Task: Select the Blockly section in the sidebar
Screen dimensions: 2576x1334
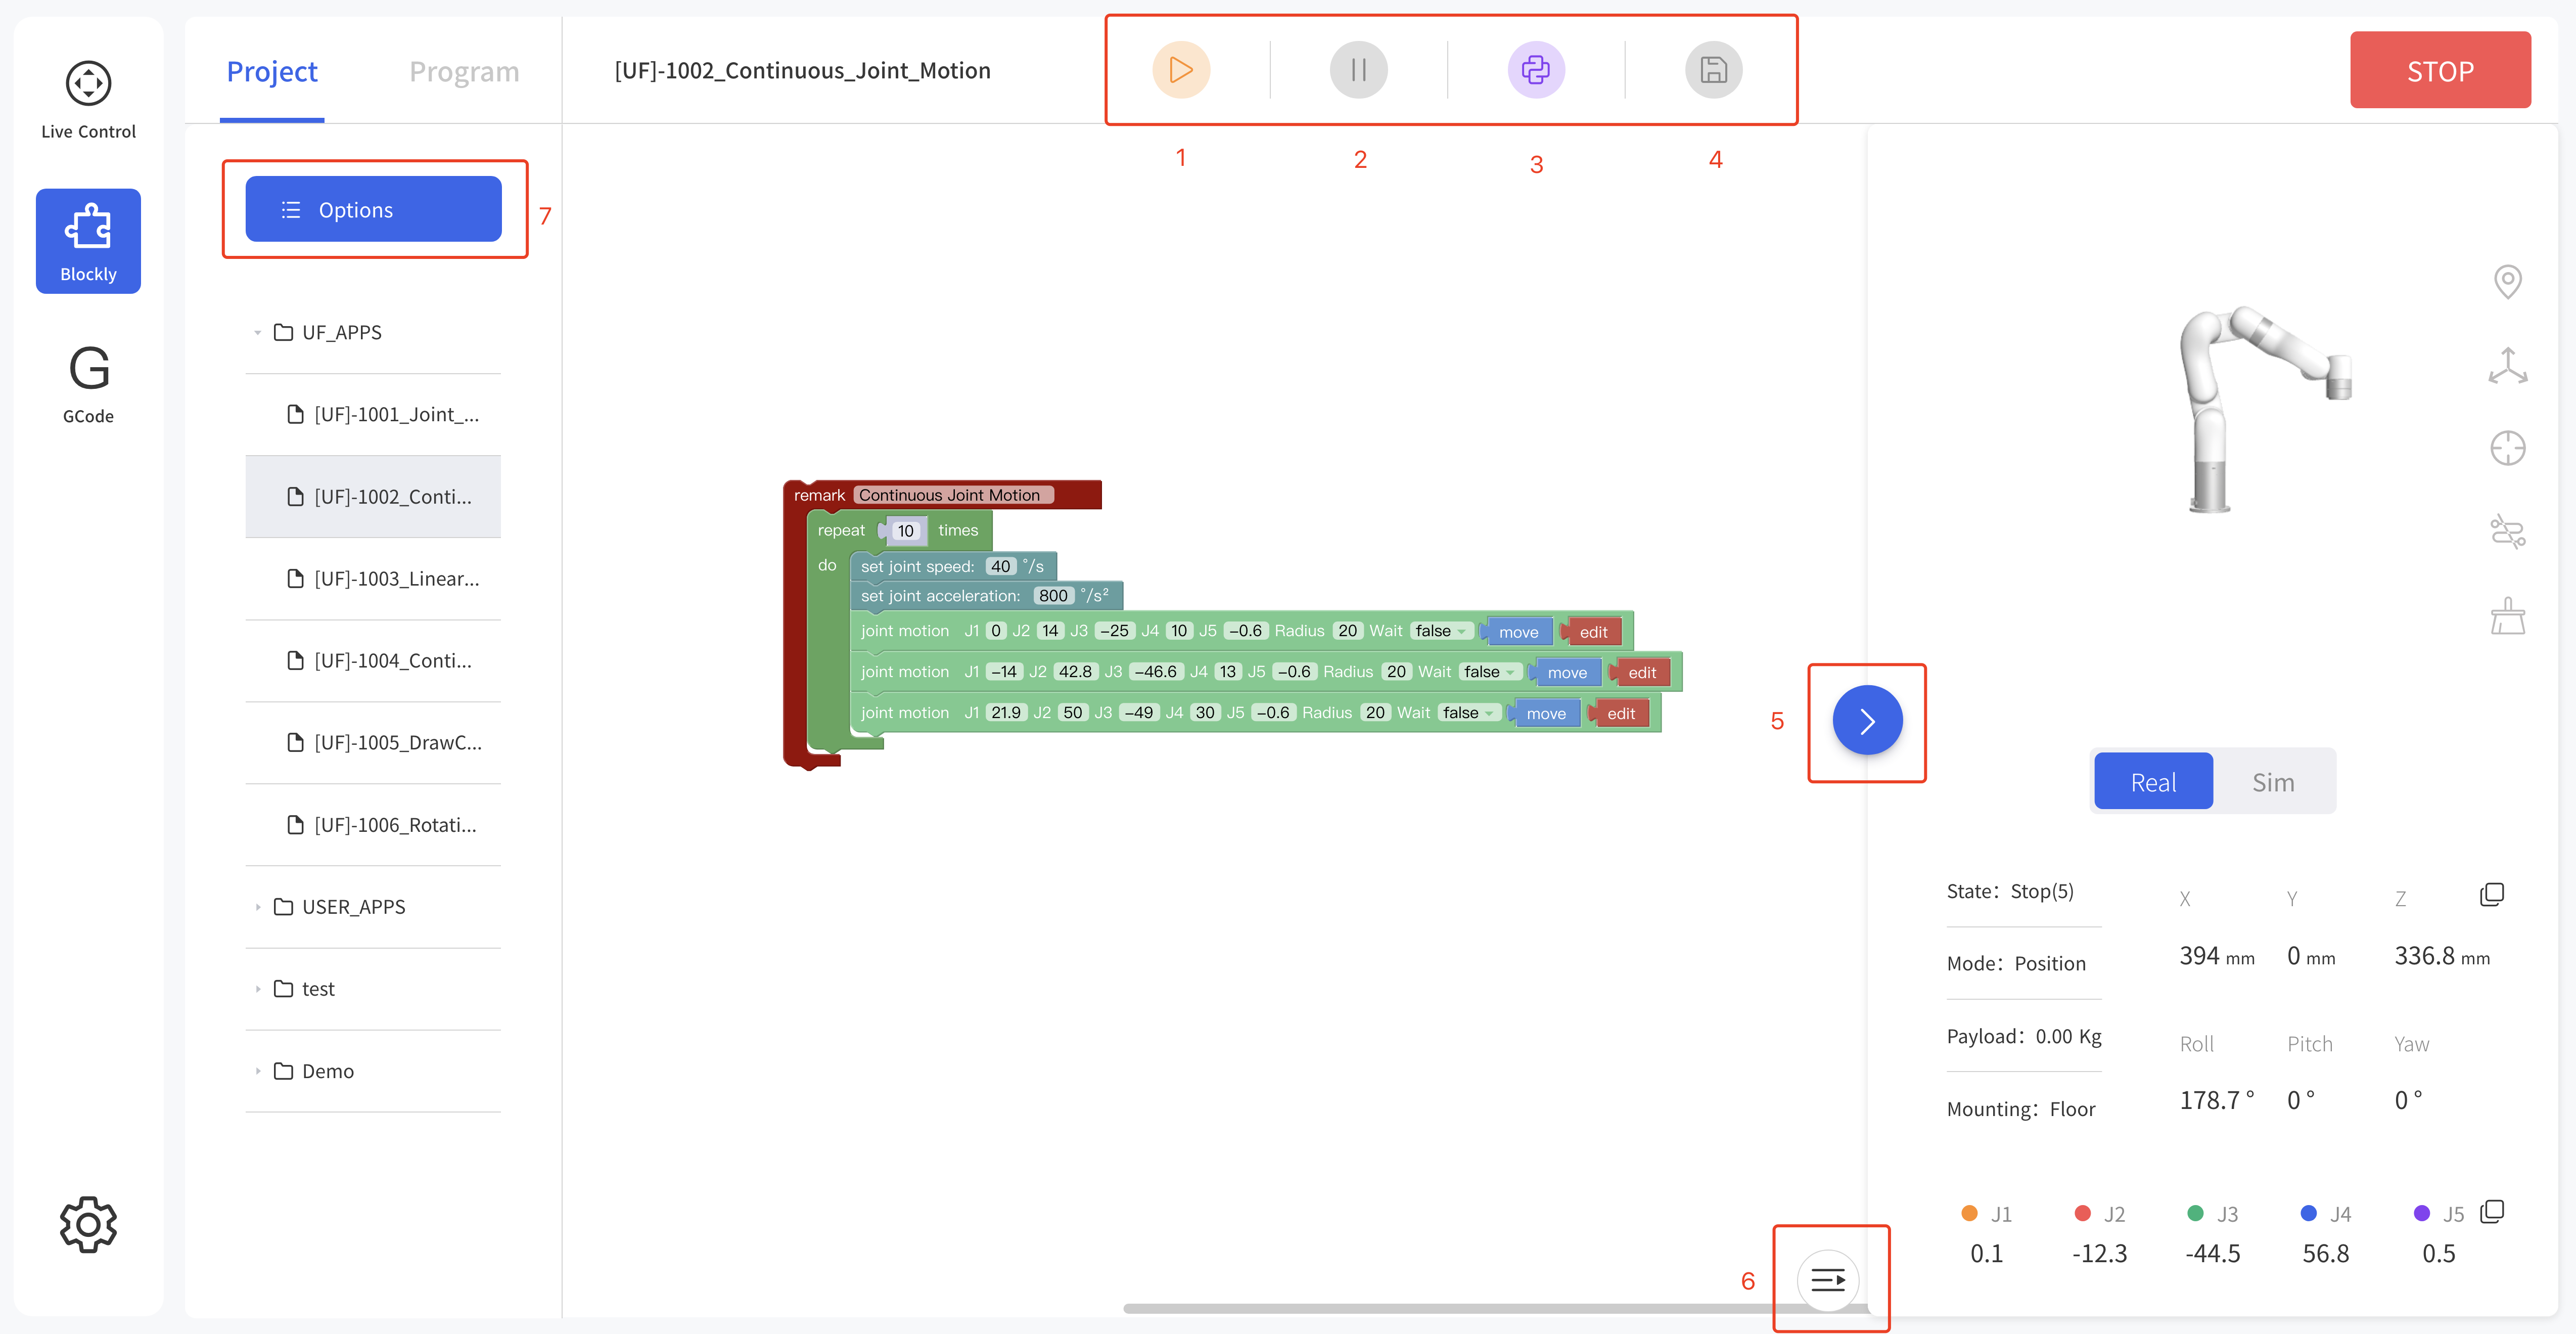Action: (x=88, y=241)
